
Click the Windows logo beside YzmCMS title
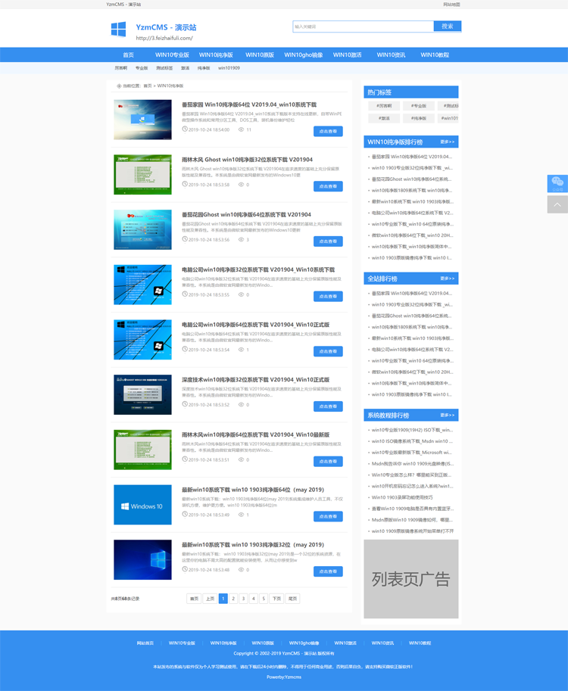pos(118,30)
